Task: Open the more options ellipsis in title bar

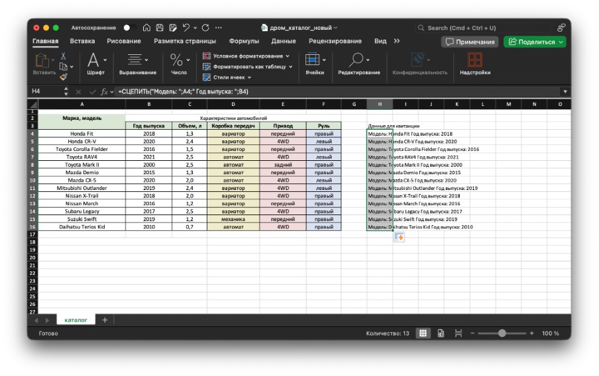Action: point(219,28)
